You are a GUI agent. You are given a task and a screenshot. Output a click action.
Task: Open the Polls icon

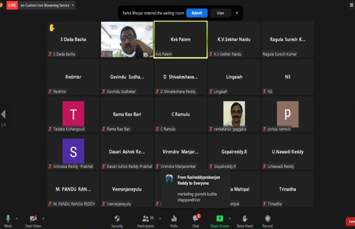[174, 220]
